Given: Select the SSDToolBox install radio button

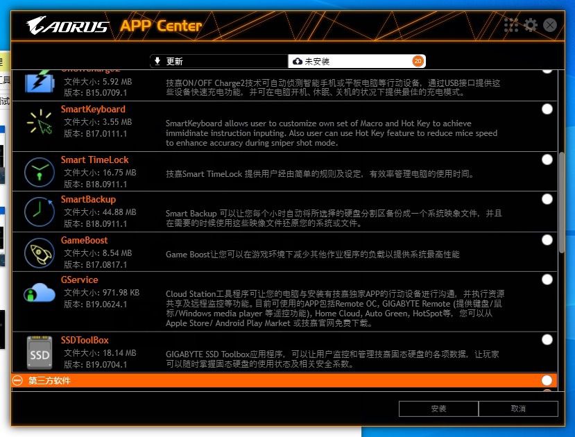Looking at the screenshot, I should tap(547, 339).
